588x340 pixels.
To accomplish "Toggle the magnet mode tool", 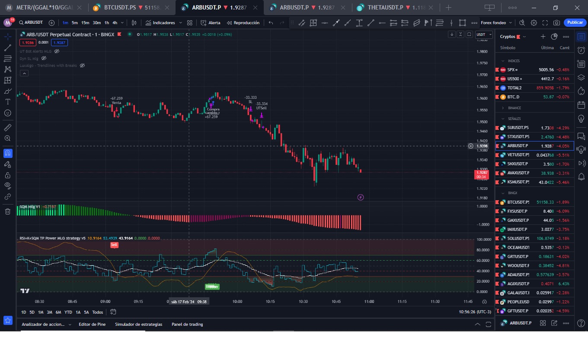I will coord(8,153).
